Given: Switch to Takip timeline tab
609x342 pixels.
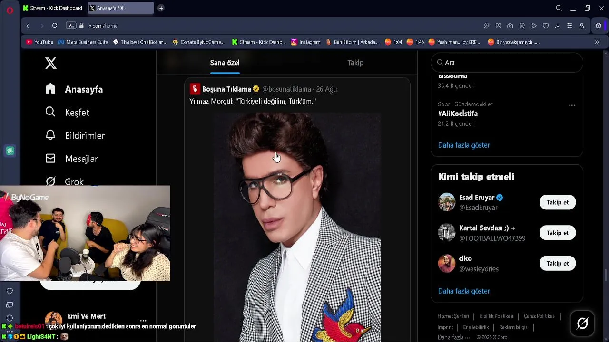Looking at the screenshot, I should pos(355,63).
